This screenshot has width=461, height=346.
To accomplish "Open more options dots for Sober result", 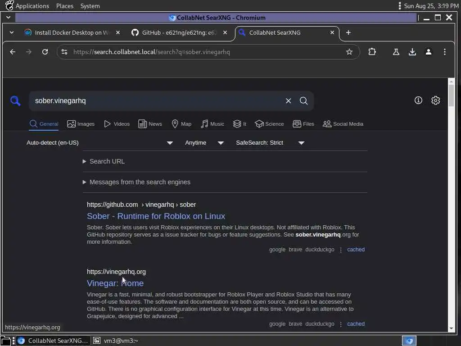I will (341, 250).
